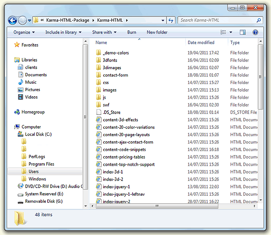The height and width of the screenshot is (235, 271).
Task: Go back with the blue Back arrow
Action: point(13,21)
